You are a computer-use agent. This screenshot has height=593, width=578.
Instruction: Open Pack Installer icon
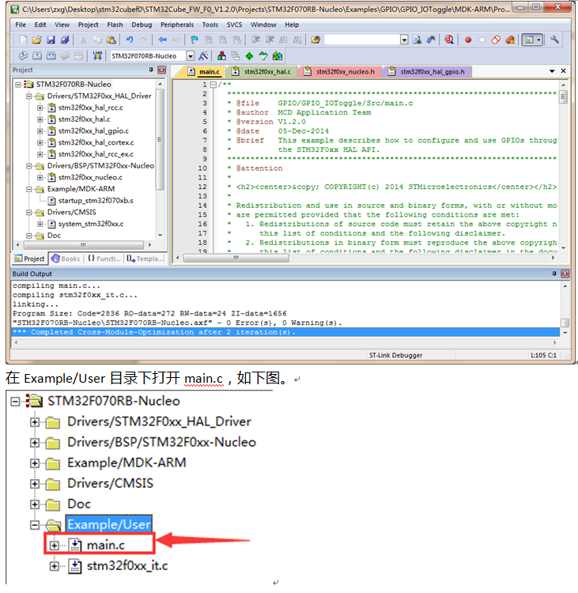(278, 56)
